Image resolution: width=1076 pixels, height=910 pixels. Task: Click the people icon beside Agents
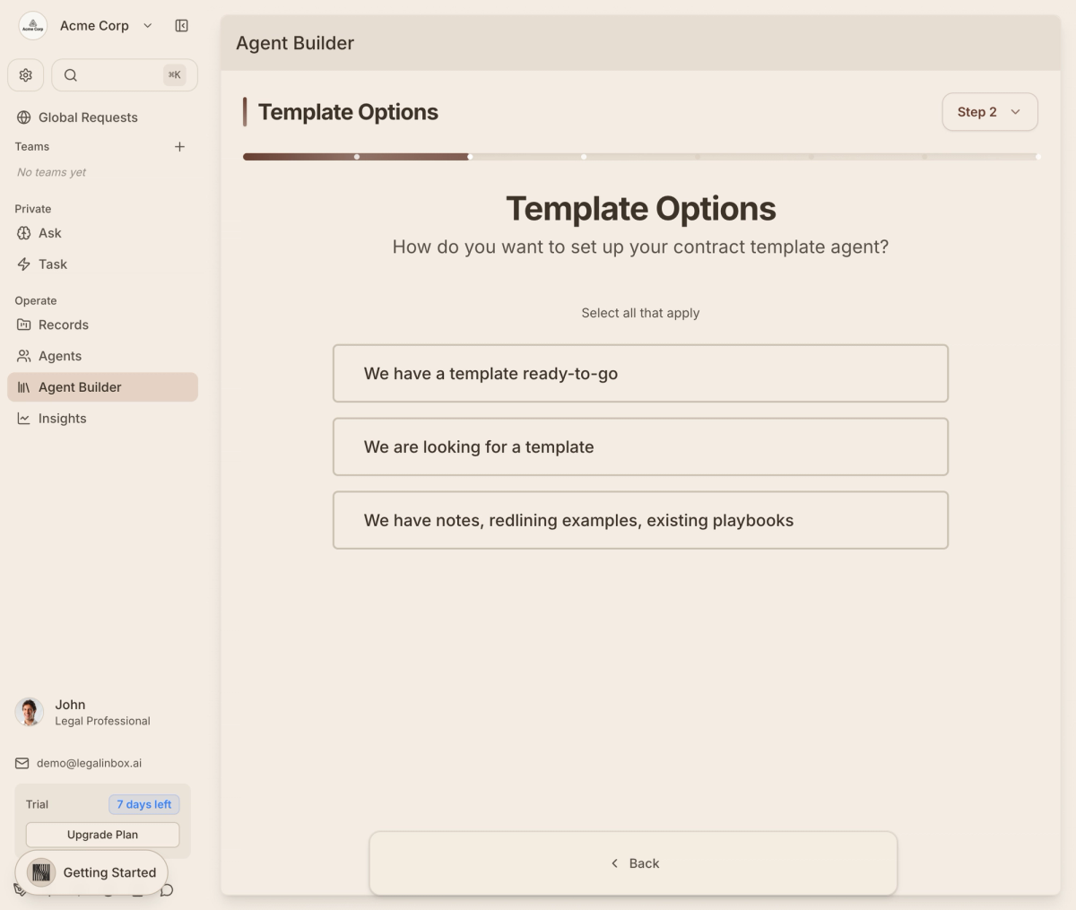[23, 356]
